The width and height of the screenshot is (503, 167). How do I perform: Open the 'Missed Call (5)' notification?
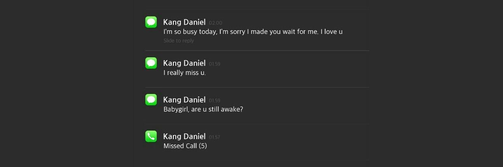click(257, 142)
